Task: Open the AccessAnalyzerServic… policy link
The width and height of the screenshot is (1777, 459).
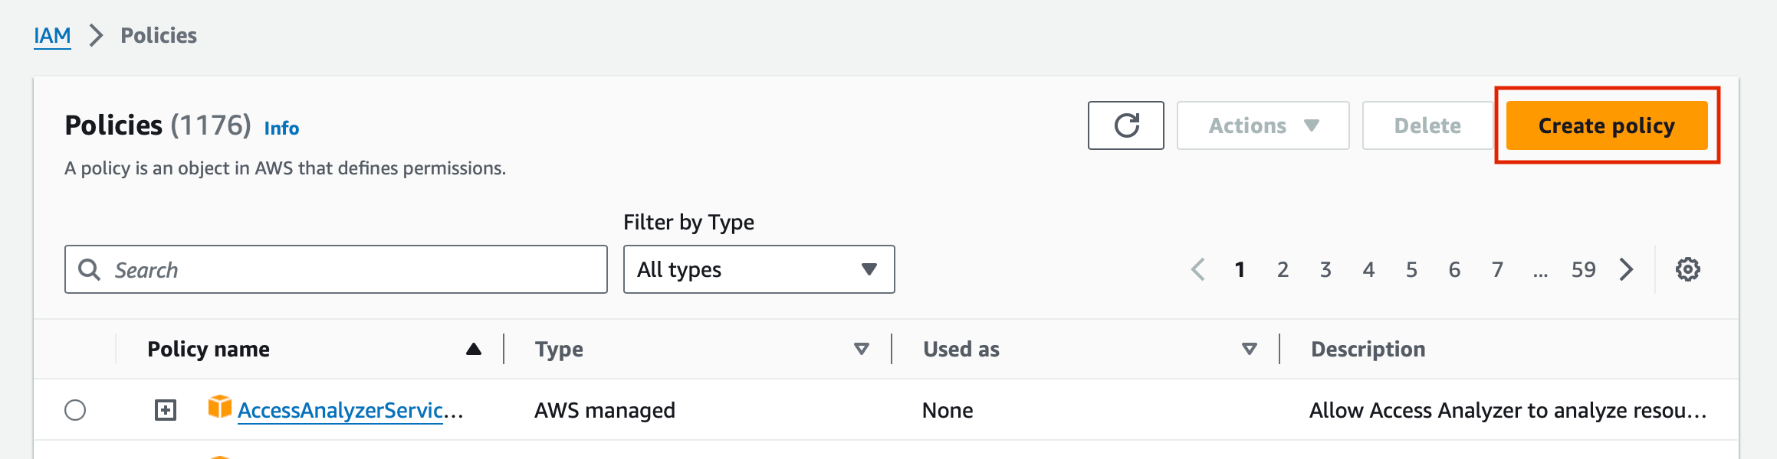Action: tap(350, 410)
